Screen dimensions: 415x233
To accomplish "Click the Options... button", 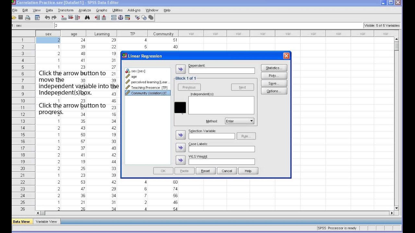I will pos(274,91).
